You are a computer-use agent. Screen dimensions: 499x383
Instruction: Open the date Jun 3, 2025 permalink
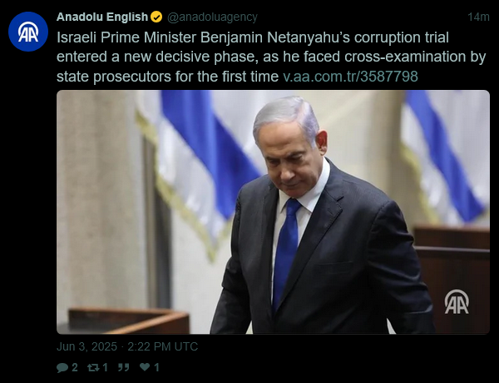click(86, 346)
